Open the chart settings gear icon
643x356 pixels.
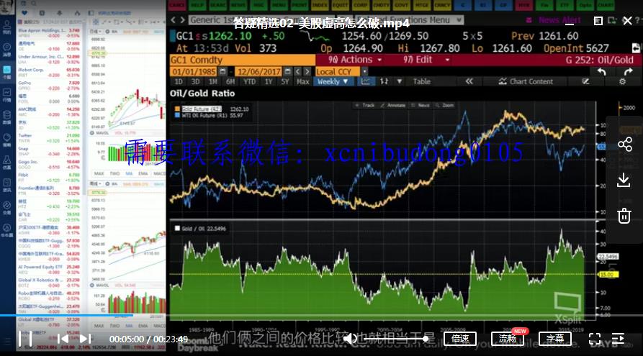(623, 81)
